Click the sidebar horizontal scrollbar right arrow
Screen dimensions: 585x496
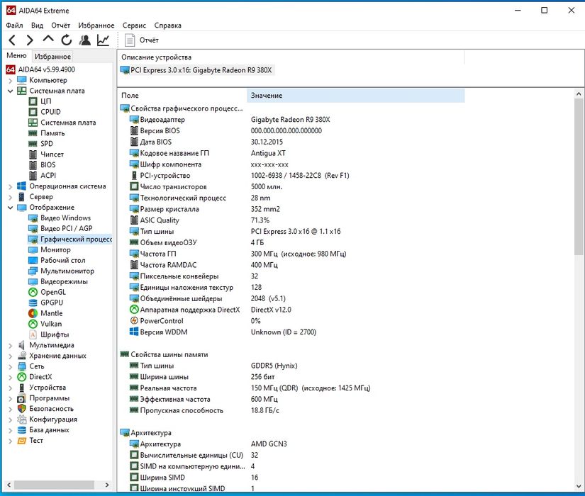coord(106,485)
